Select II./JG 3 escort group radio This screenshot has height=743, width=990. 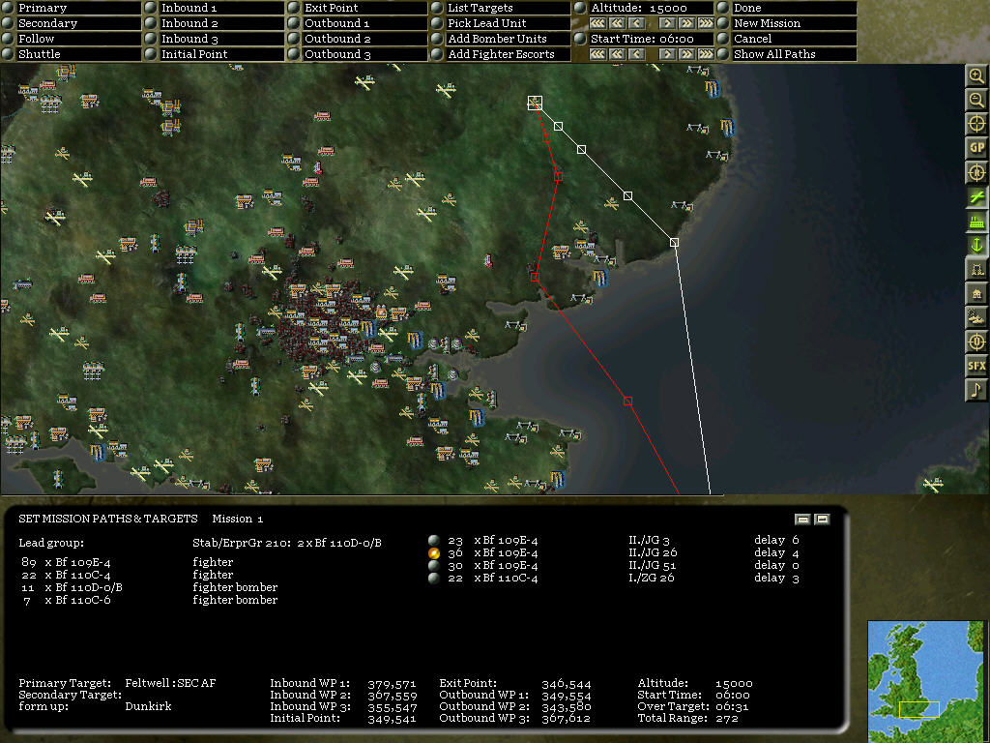tap(434, 540)
